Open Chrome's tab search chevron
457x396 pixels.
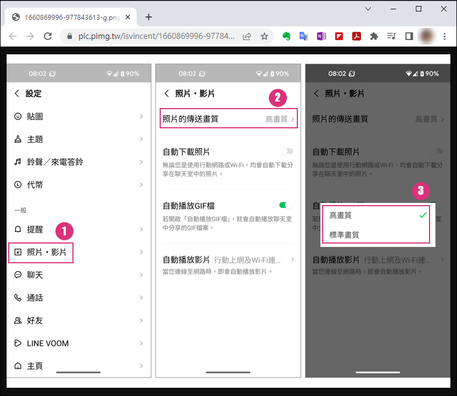(368, 9)
